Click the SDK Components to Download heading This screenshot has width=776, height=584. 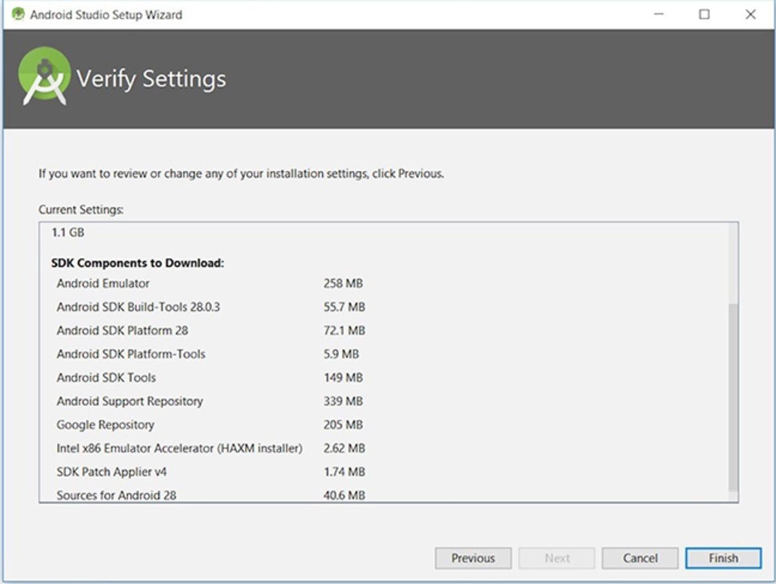(x=137, y=263)
